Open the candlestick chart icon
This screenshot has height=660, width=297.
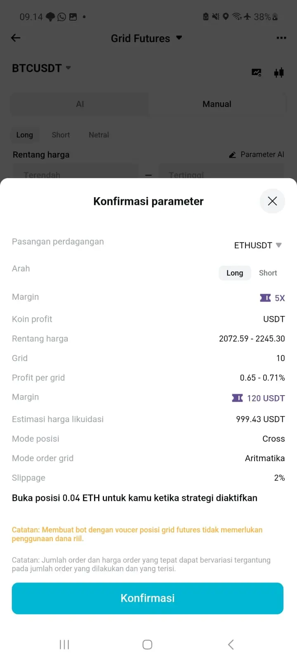click(x=279, y=73)
